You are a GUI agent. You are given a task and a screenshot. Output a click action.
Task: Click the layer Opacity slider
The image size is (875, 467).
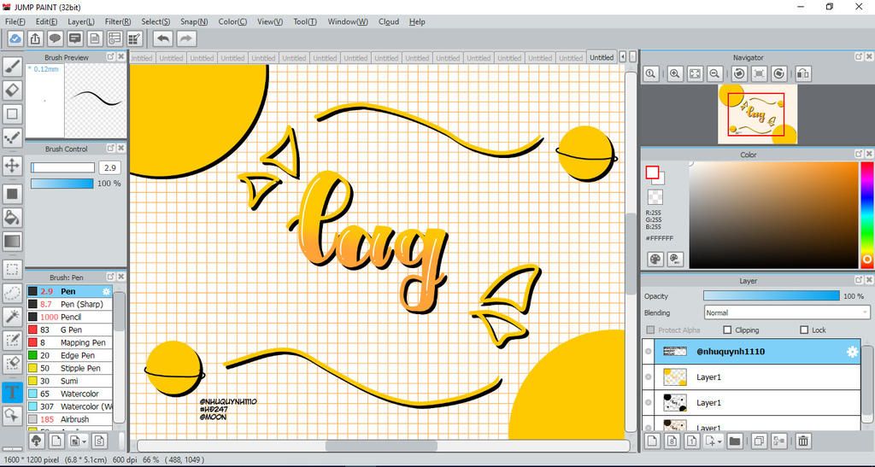pos(772,296)
